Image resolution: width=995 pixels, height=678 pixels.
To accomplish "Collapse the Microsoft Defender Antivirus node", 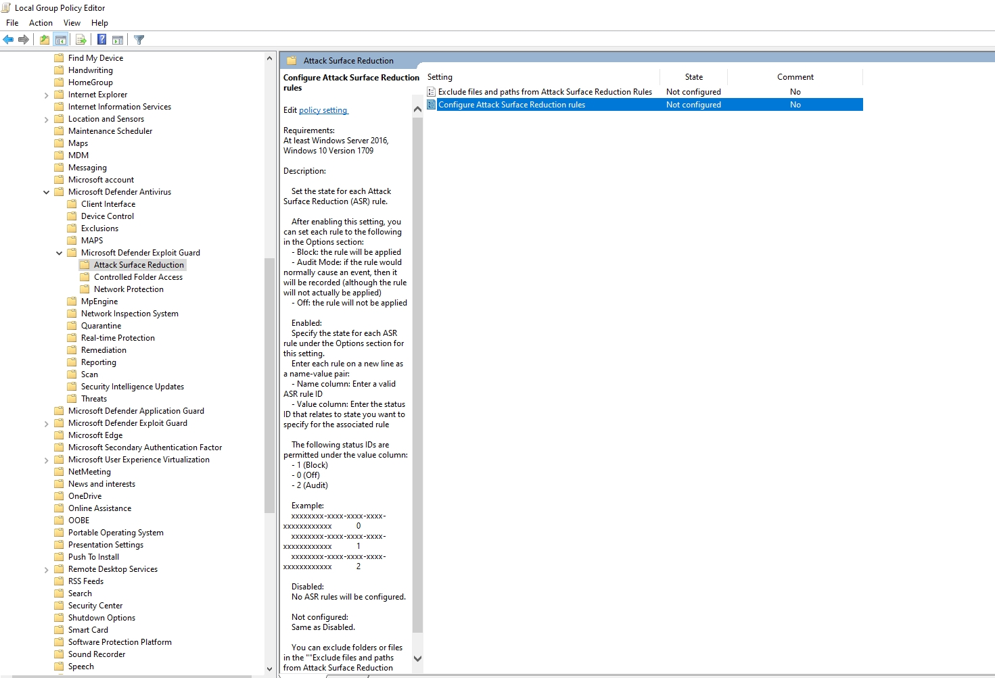I will pos(47,193).
